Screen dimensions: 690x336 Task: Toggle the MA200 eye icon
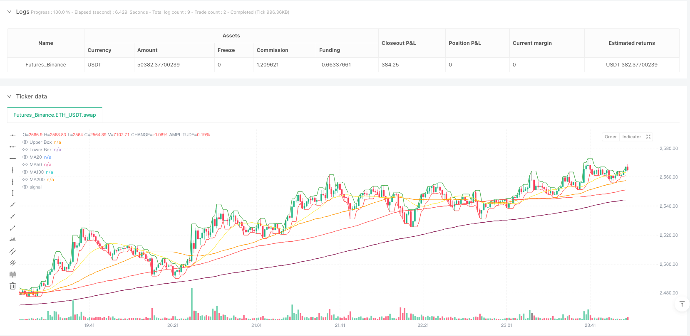pyautogui.click(x=25, y=180)
